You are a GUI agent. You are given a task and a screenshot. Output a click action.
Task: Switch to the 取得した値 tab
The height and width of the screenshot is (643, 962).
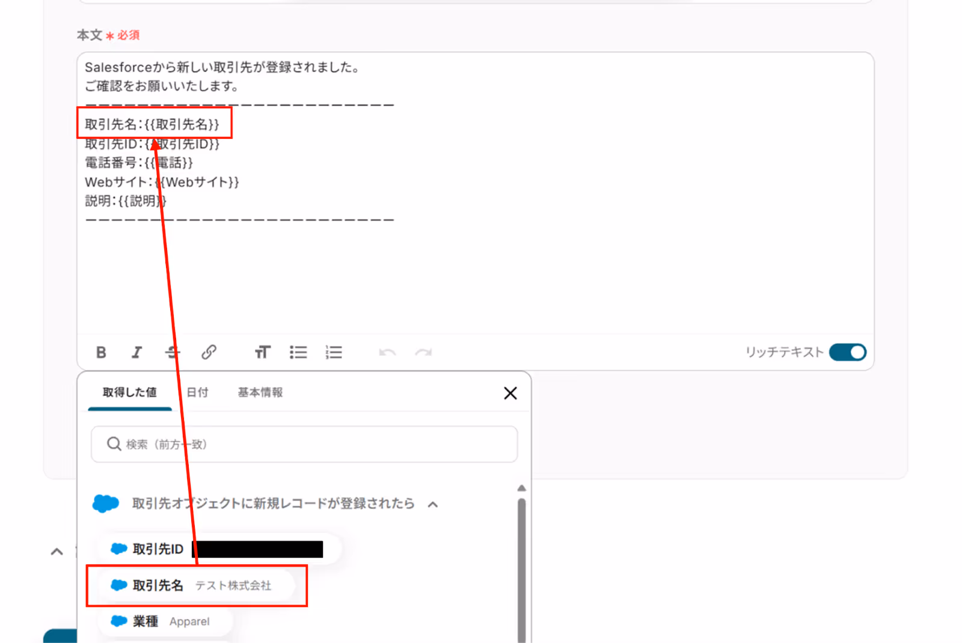tap(130, 392)
